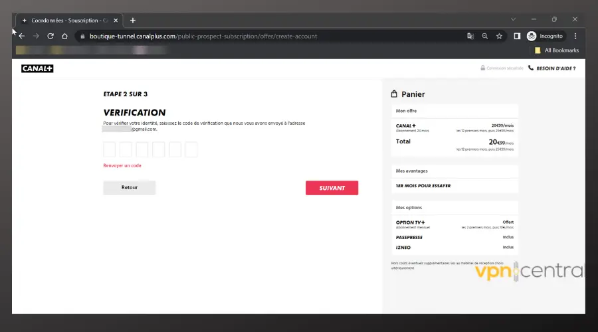Viewport: 598px width, 332px height.
Task: Click the address bar URL field
Action: [266, 36]
